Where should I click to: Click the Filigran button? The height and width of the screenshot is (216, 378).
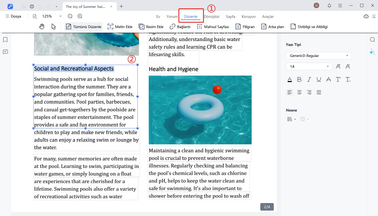point(245,27)
